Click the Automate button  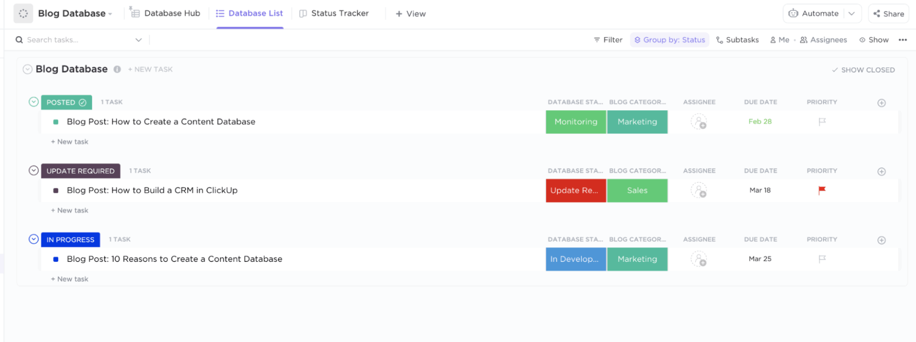click(x=813, y=13)
